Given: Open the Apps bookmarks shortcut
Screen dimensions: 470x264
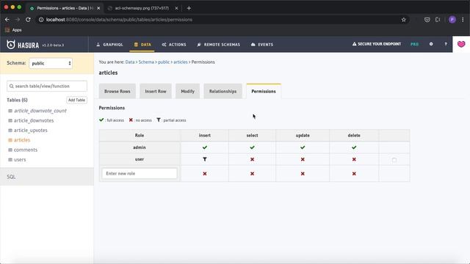Looking at the screenshot, I should point(13,30).
